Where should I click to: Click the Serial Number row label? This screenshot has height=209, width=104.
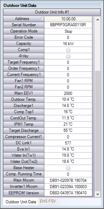pyautogui.click(x=24, y=25)
